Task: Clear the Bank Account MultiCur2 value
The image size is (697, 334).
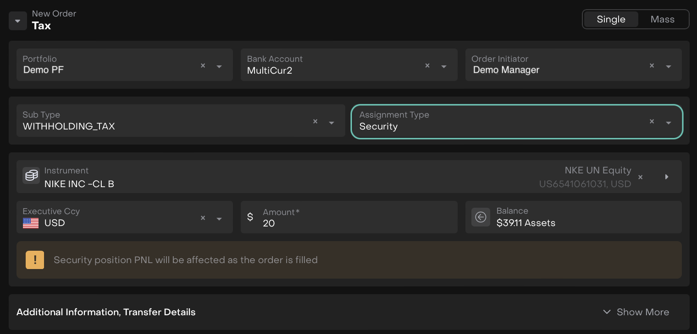Action: (427, 66)
